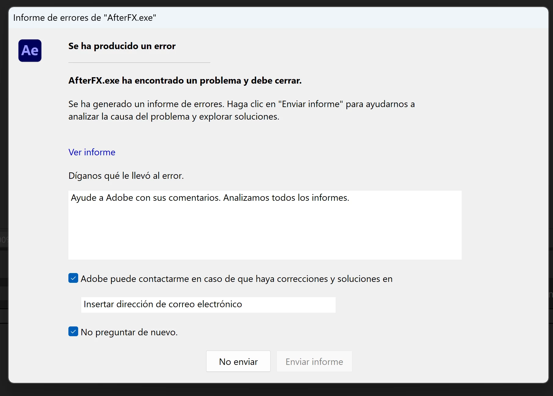Click the After Effects Ae icon
Viewport: 553px width, 396px height.
(x=30, y=51)
